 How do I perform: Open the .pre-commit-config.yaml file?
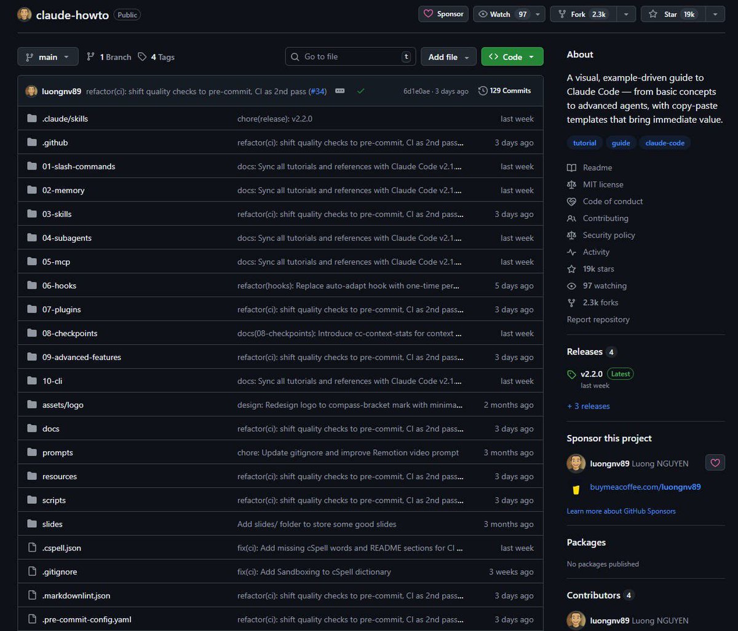coord(87,619)
